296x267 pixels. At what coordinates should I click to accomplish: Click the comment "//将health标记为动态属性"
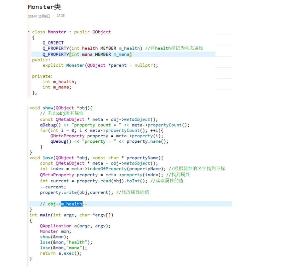point(174,48)
